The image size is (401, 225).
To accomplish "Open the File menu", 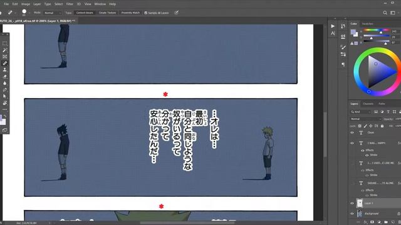I will (6, 4).
